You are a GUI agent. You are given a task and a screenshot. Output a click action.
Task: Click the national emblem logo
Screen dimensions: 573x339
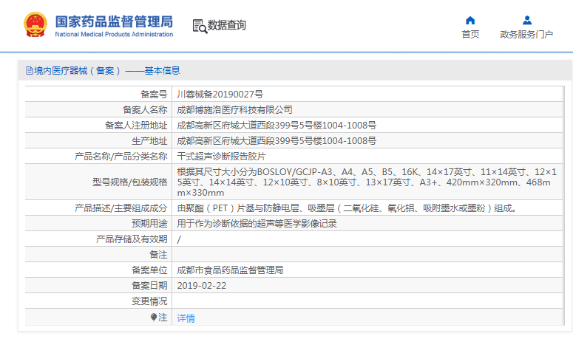(34, 25)
